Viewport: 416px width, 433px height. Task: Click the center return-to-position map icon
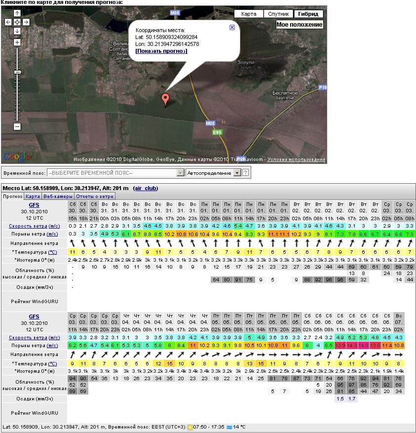tap(17, 22)
